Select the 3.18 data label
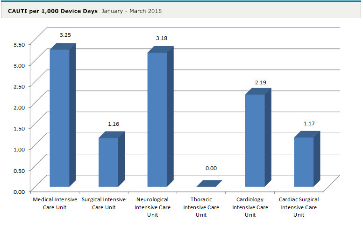 click(x=163, y=38)
